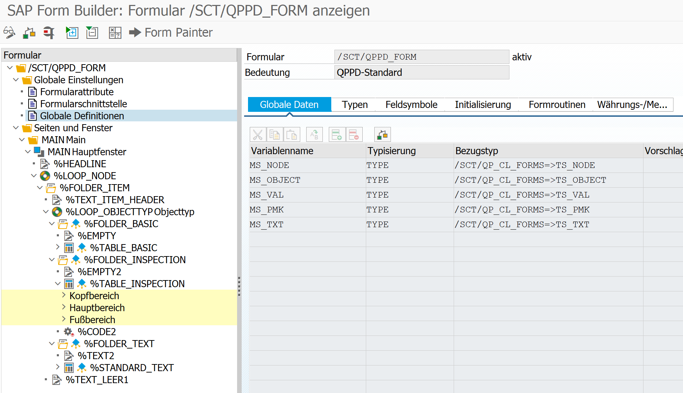683x393 pixels.
Task: Click the Formular name field /SCT/QPPD_FORM
Action: click(x=422, y=57)
